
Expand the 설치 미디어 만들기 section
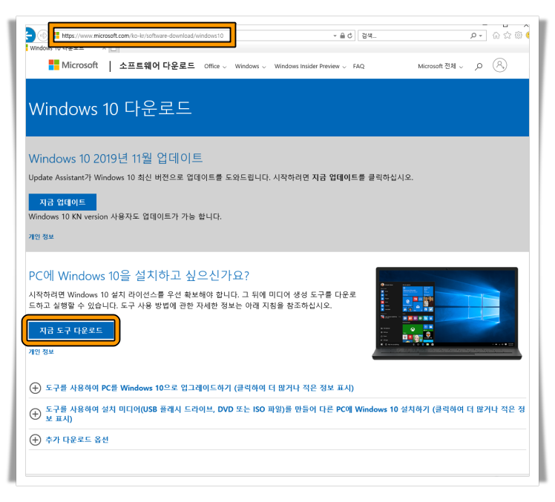point(277,414)
